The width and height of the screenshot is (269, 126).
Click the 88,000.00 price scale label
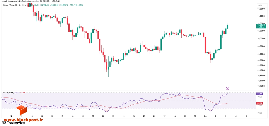[x=262, y=46]
